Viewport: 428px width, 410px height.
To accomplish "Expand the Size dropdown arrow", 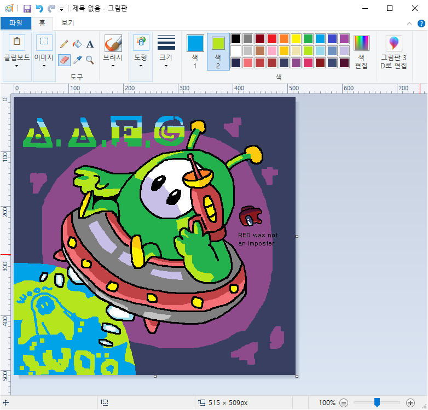I will 166,66.
